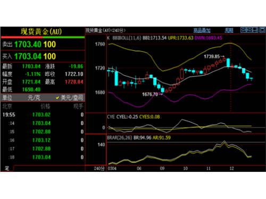Click the 240分 period label below the chart
Viewport: 266px width, 199px height.
(x=99, y=168)
